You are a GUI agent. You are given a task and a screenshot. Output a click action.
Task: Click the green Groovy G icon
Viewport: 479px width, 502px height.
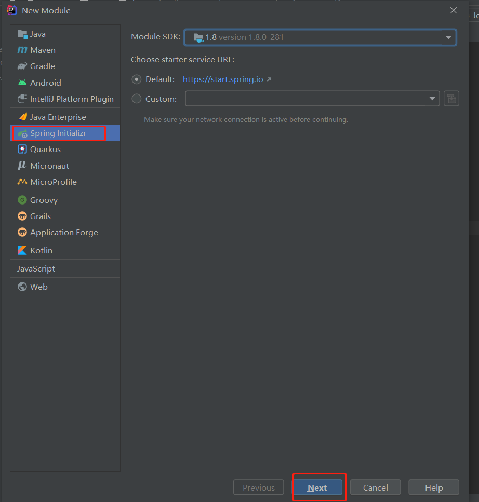click(22, 200)
